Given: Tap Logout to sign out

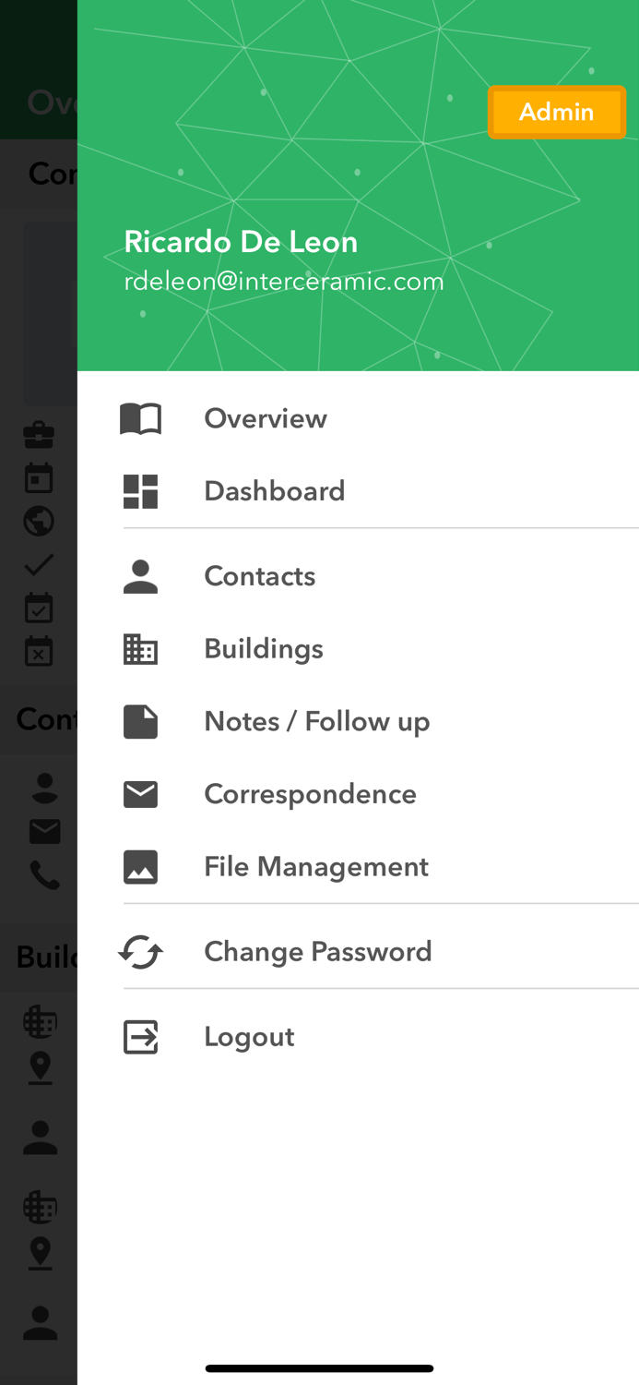Looking at the screenshot, I should (x=249, y=1037).
